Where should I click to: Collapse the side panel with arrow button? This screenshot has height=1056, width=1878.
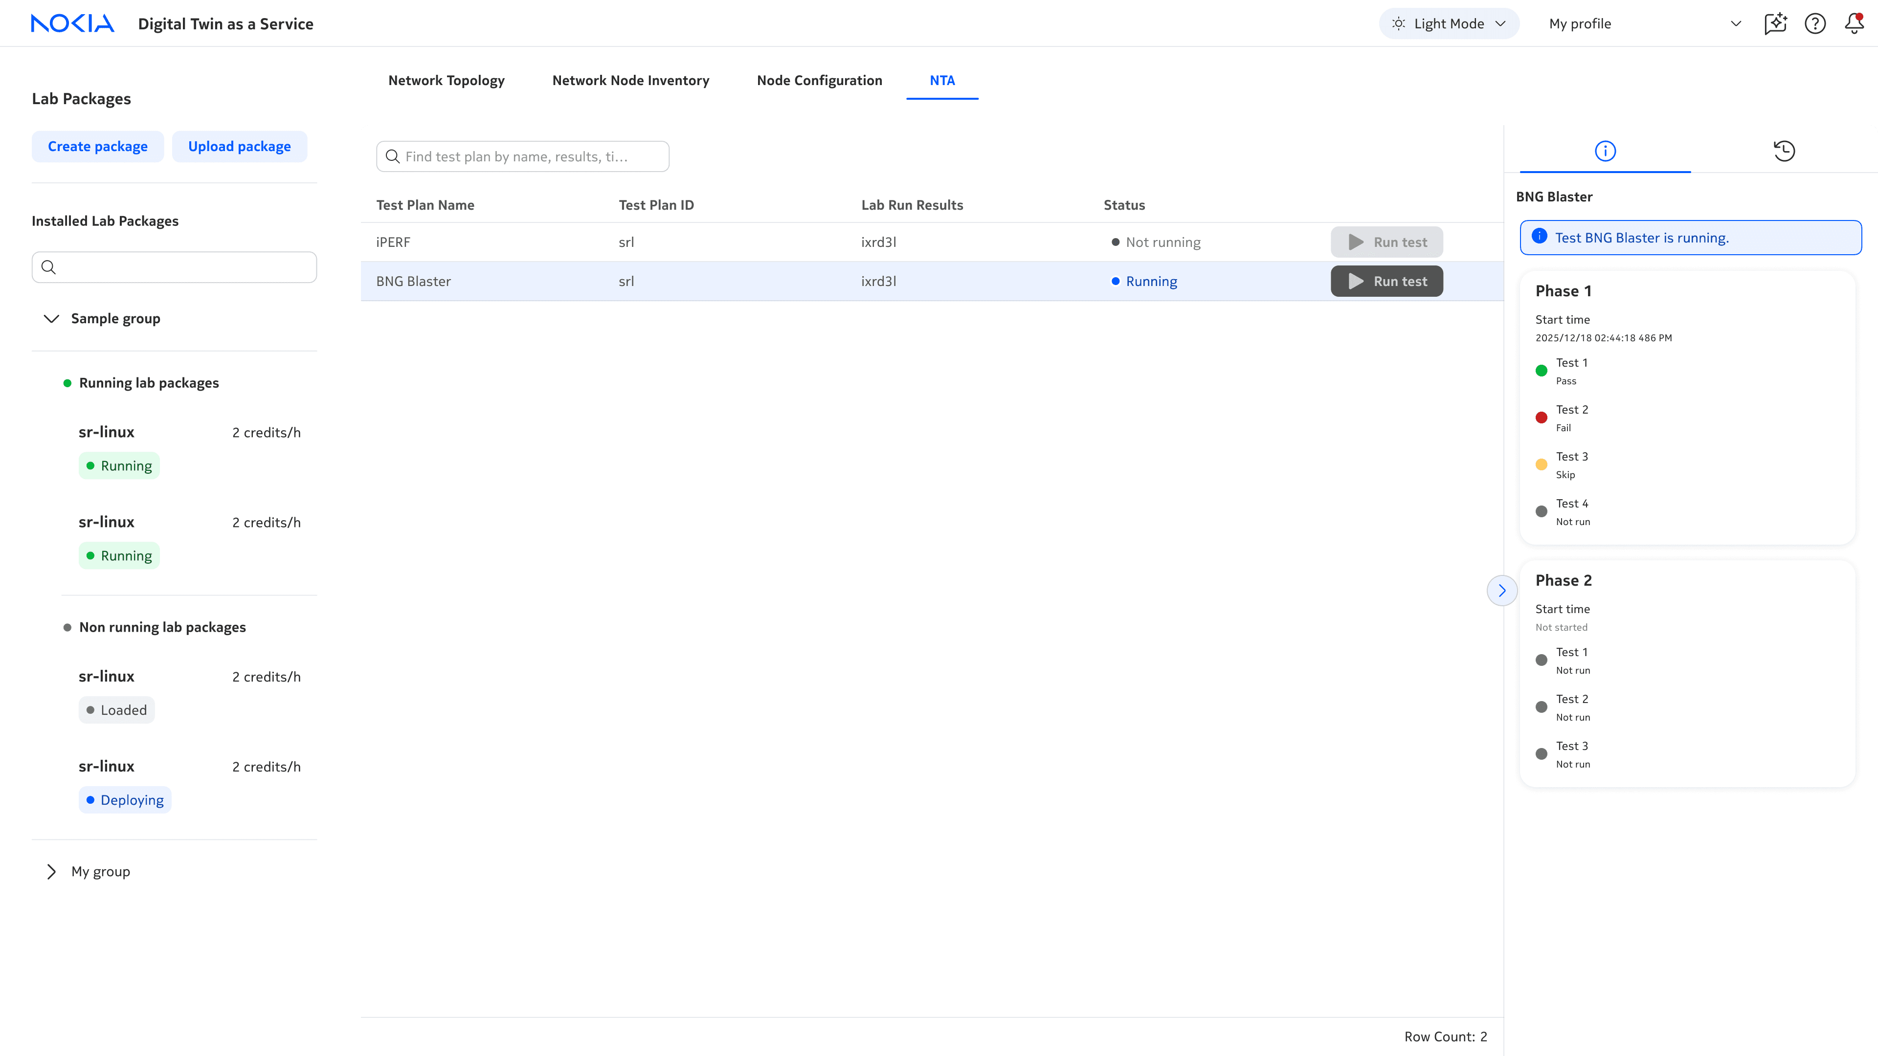[x=1501, y=590]
